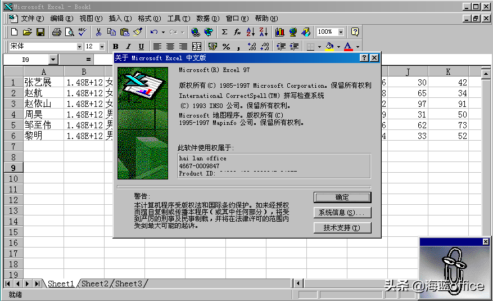The height and width of the screenshot is (301, 493).
Task: Open the 文件(F) menu
Action: pos(33,19)
